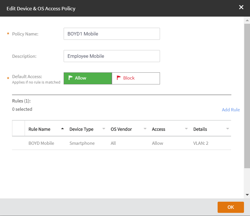Image resolution: width=250 pixels, height=216 pixels.
Task: Click the Allow access cell in rule row
Action: click(157, 143)
